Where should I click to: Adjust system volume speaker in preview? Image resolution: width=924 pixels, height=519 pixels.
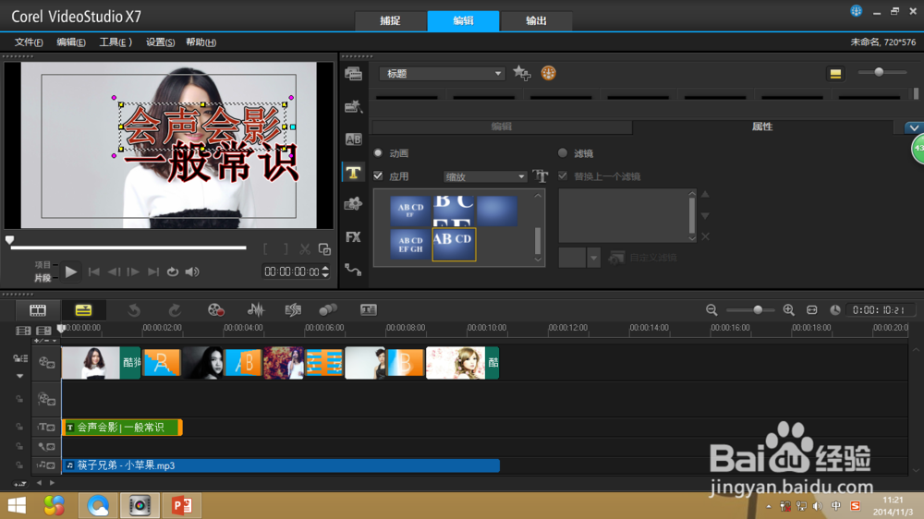coord(192,272)
